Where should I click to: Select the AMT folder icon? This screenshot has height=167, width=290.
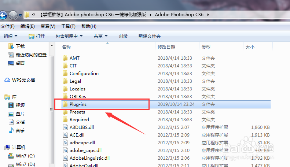point(65,58)
